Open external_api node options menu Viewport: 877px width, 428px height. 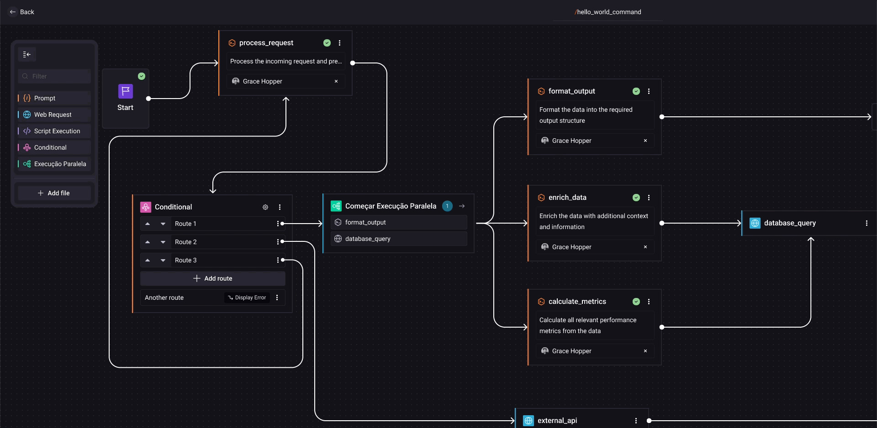pyautogui.click(x=636, y=421)
